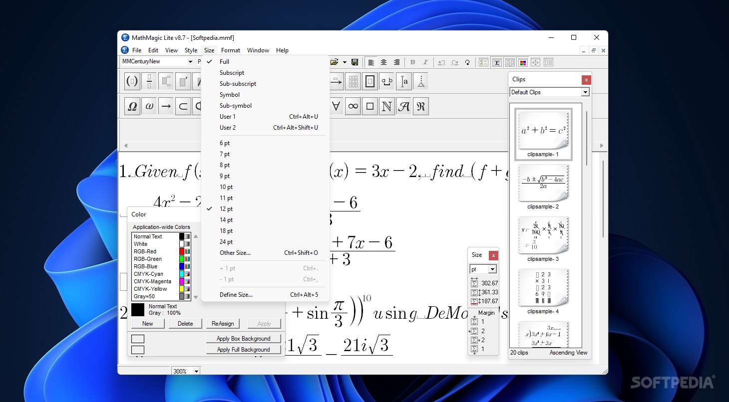Screen dimensions: 729x402
Task: Open the Window menu
Action: pyautogui.click(x=258, y=50)
